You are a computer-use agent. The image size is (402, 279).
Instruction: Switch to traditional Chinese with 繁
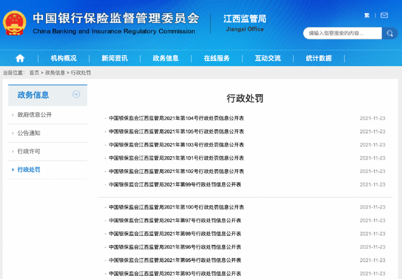click(x=367, y=15)
